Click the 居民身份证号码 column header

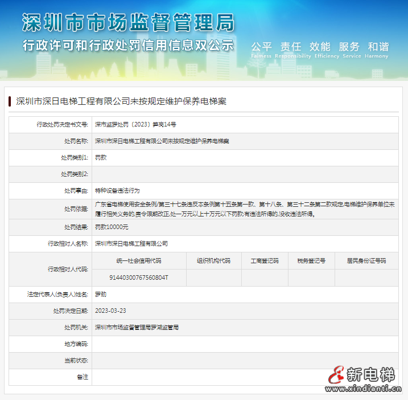click(366, 261)
